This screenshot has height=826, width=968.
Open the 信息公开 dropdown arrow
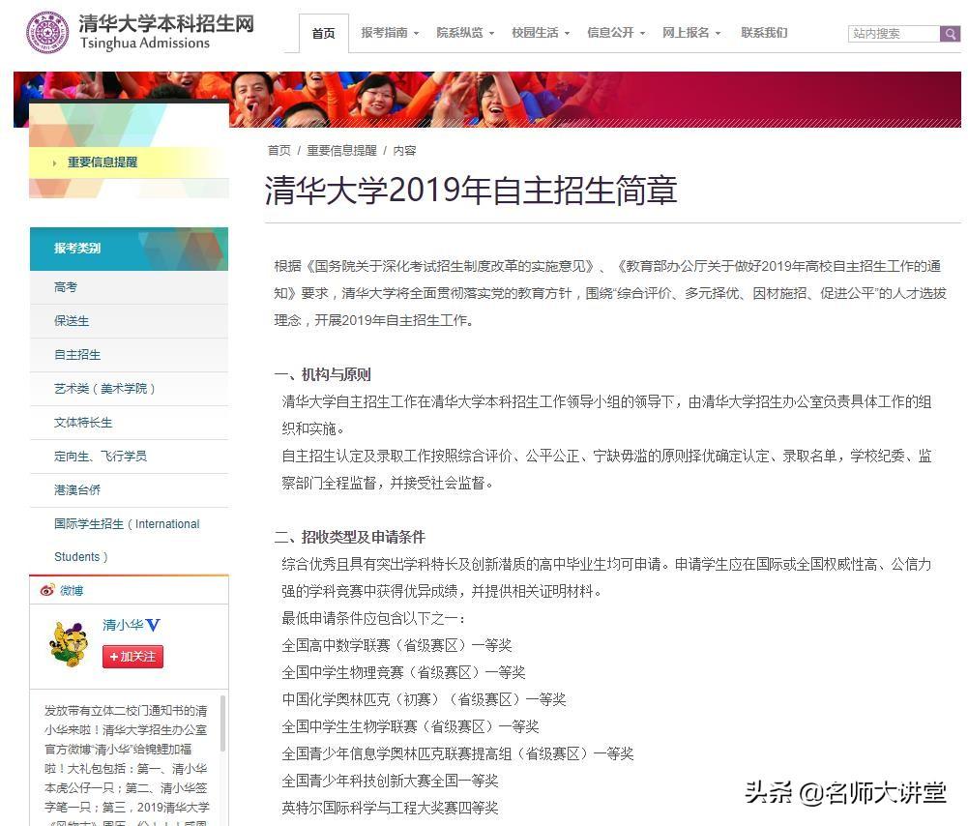(x=643, y=33)
